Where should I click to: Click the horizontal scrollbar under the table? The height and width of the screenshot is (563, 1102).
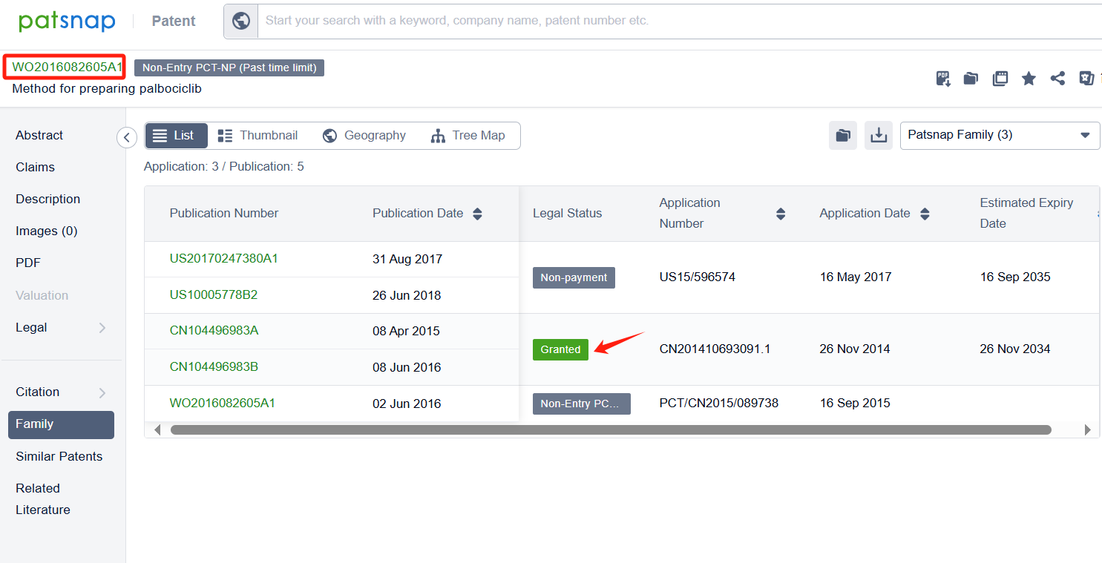point(610,430)
